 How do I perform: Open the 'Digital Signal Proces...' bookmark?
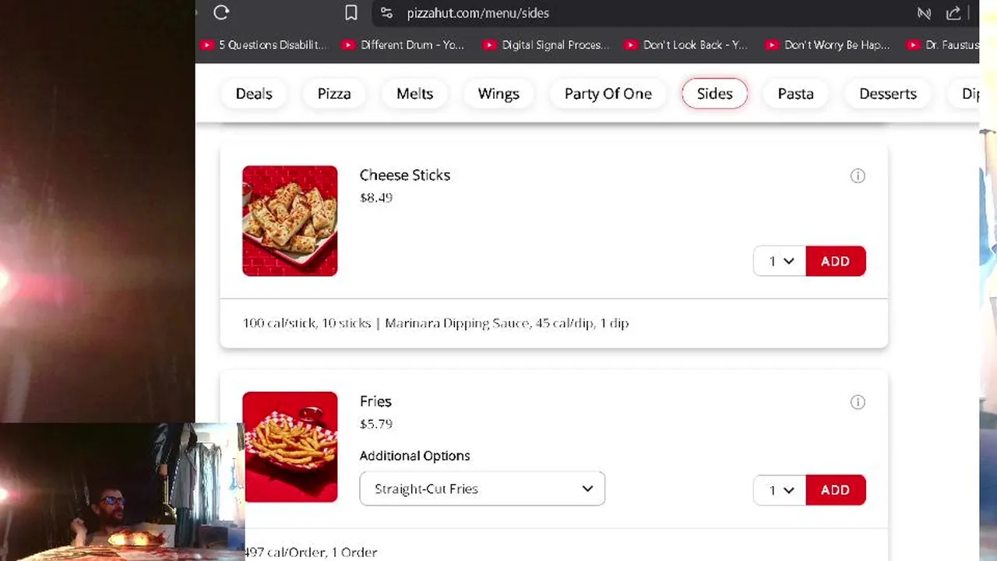547,45
